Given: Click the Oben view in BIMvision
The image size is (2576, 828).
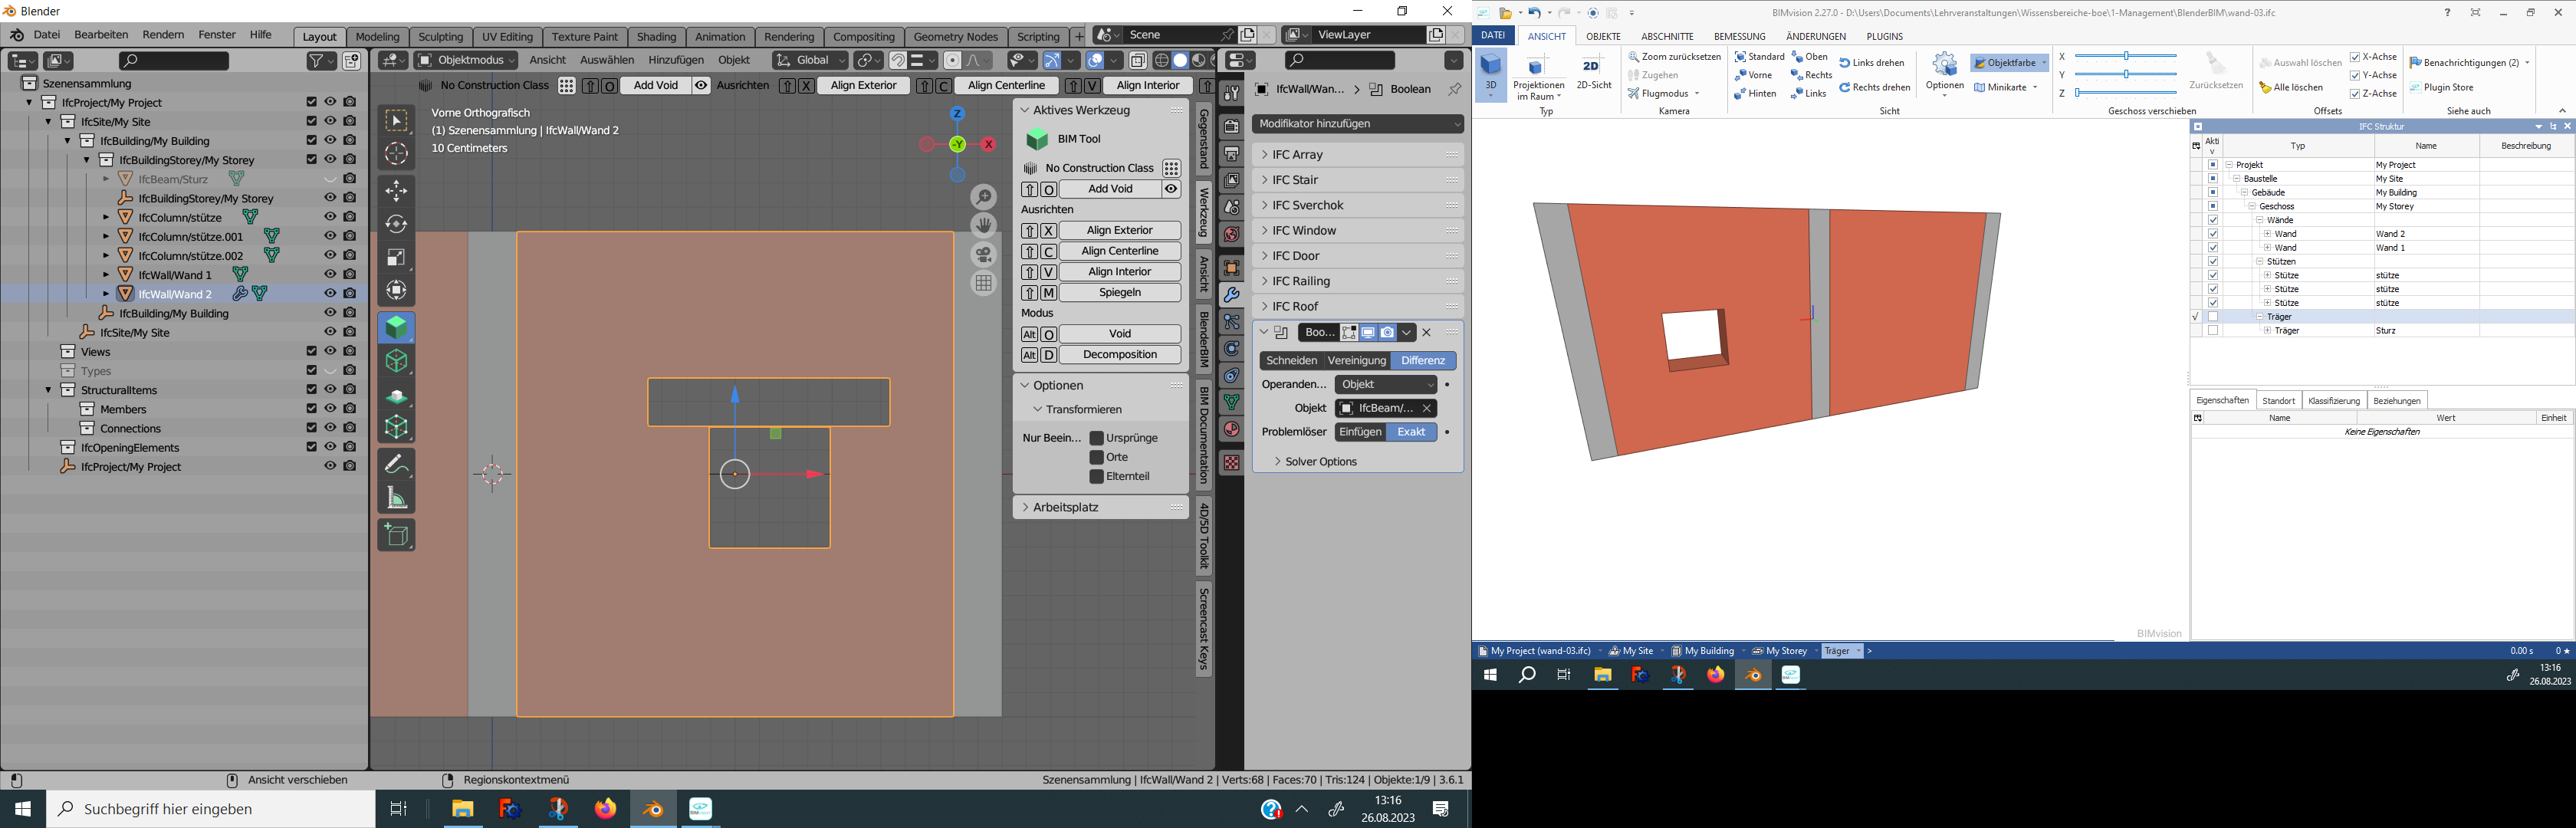Looking at the screenshot, I should (x=1810, y=57).
